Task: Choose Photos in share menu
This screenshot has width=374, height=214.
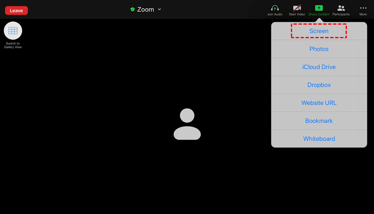Action: (319, 49)
